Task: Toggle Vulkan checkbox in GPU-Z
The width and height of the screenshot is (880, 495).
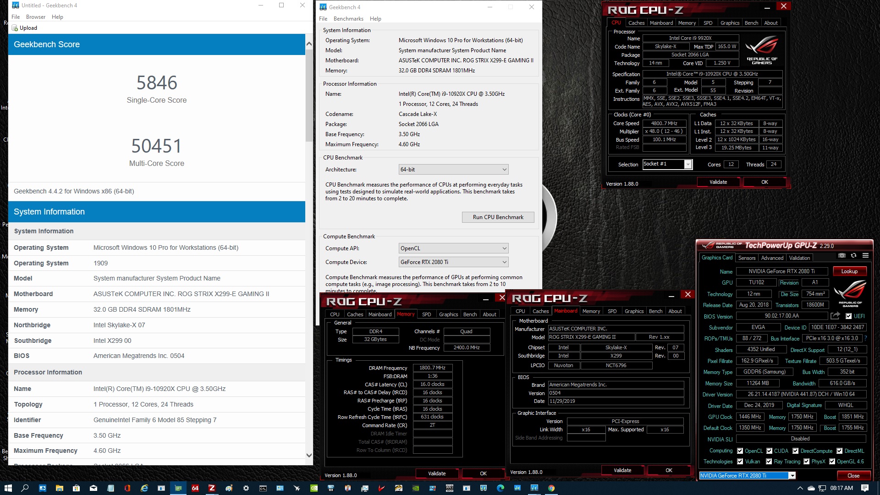Action: [740, 462]
